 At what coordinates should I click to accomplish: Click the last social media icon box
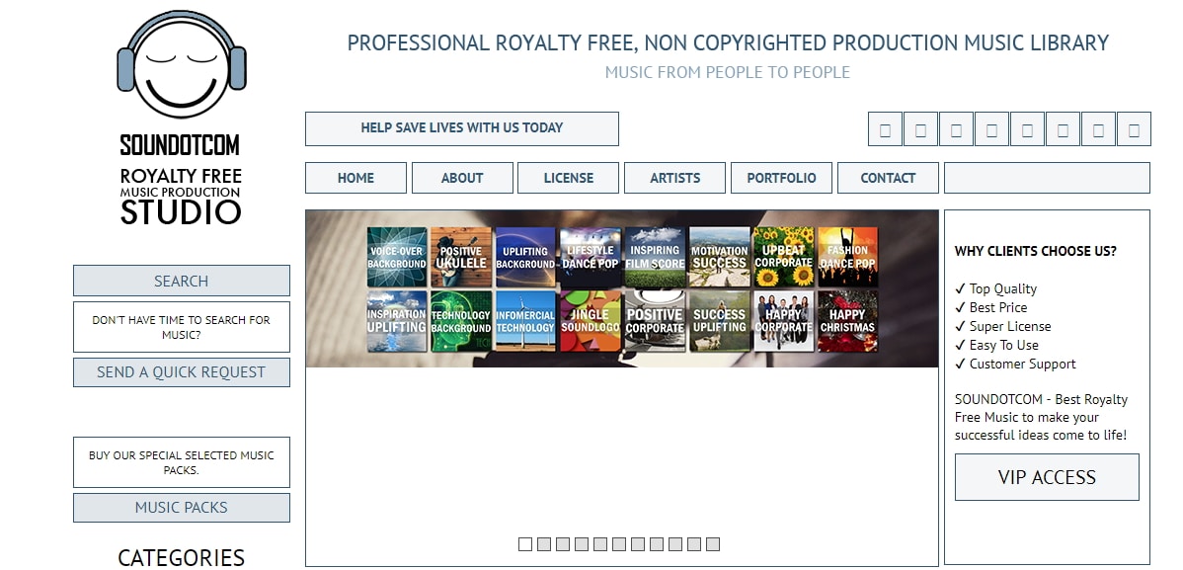coord(1134,129)
